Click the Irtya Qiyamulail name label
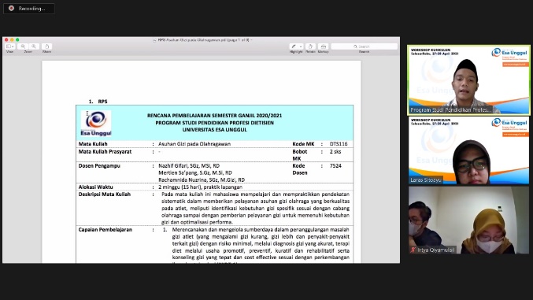533x300 pixels. click(436, 250)
